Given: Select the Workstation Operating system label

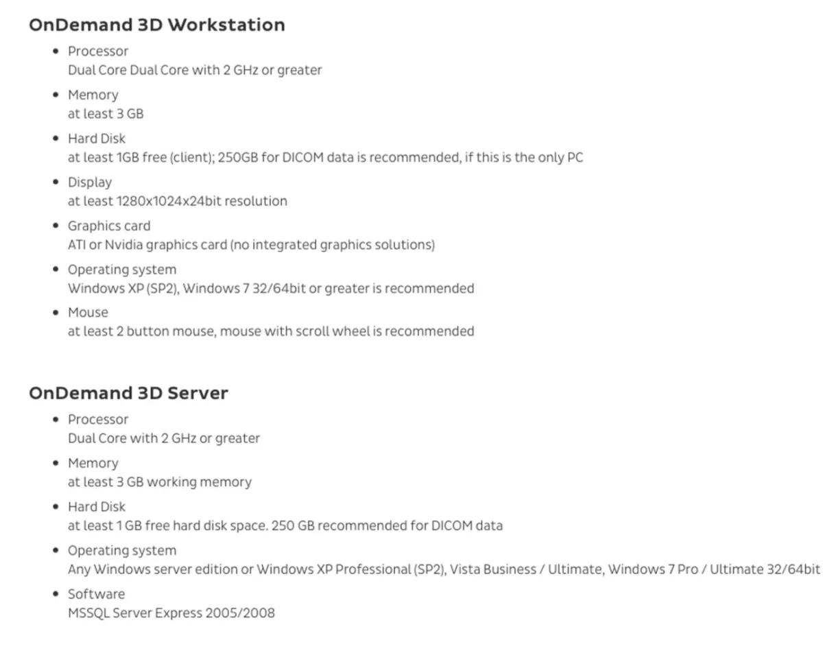Looking at the screenshot, I should 122,270.
